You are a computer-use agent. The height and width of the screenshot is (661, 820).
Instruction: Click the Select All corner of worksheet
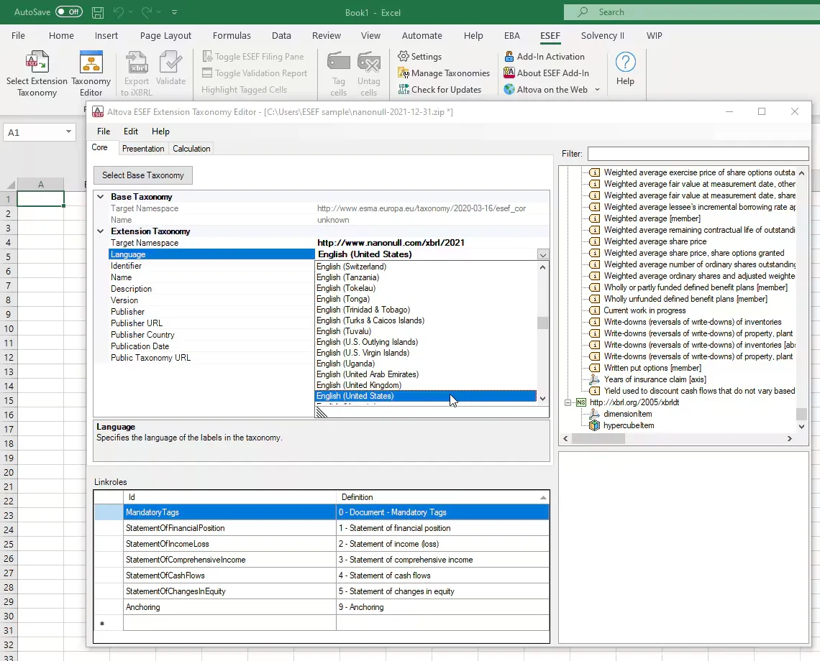pyautogui.click(x=11, y=184)
